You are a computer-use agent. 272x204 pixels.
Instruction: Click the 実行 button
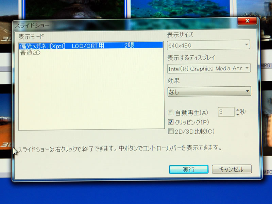click(189, 169)
